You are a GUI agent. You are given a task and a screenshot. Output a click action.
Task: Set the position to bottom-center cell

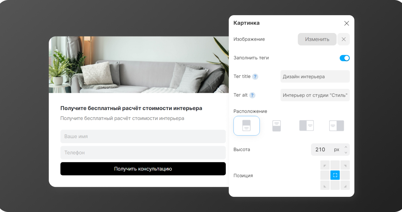[x=335, y=185]
